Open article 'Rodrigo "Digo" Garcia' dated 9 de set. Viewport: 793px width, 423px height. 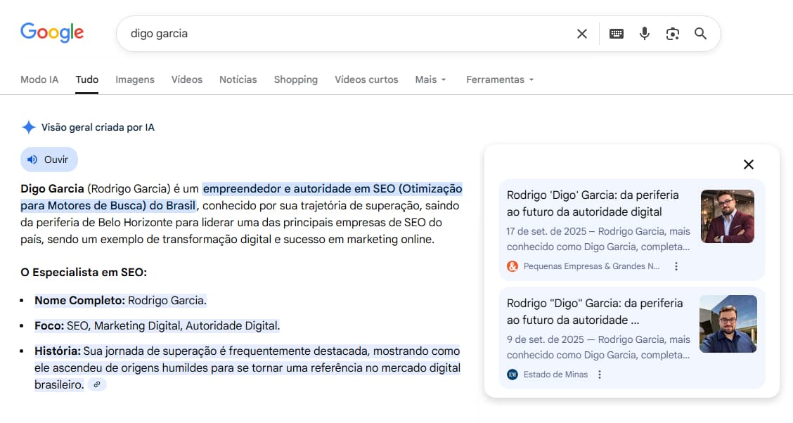click(x=595, y=312)
